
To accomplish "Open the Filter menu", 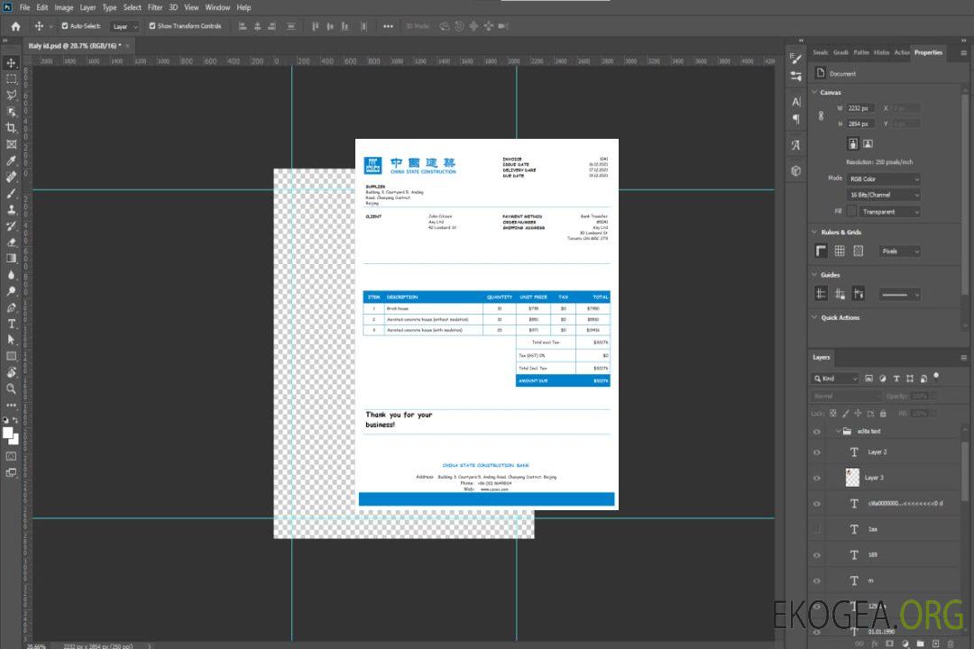I will (155, 7).
